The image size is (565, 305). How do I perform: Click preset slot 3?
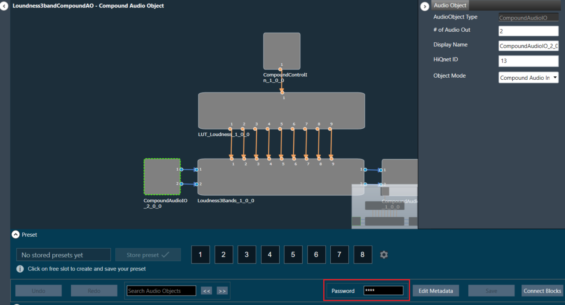click(x=247, y=255)
